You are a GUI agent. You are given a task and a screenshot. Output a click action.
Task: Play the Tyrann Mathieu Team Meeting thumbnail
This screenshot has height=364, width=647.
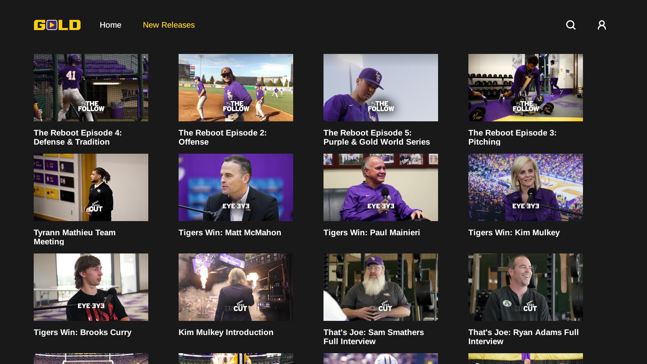(x=91, y=187)
